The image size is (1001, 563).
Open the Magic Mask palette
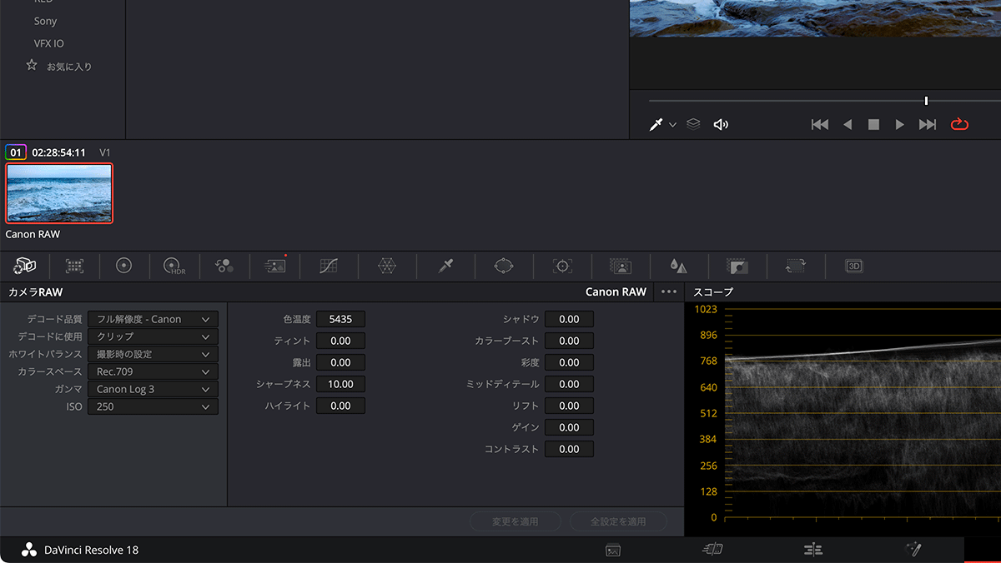620,266
